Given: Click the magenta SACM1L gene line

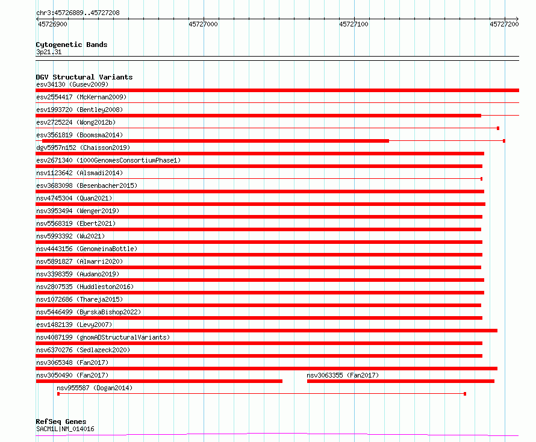Looking at the screenshot, I should click(277, 434).
